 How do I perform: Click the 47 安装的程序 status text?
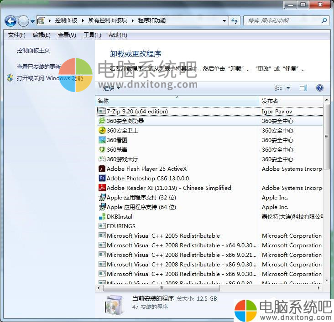[150, 307]
